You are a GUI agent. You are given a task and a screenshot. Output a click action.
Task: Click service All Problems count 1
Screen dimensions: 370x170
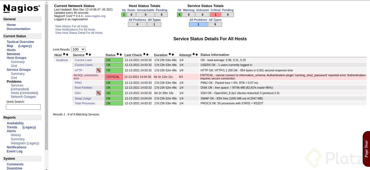click(x=198, y=24)
